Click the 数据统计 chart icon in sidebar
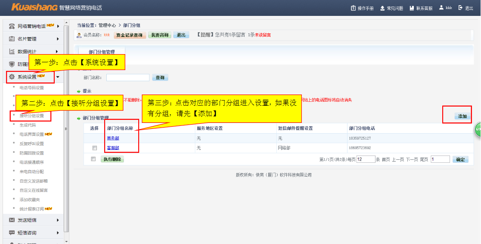This screenshot has height=244, width=481. (12, 52)
